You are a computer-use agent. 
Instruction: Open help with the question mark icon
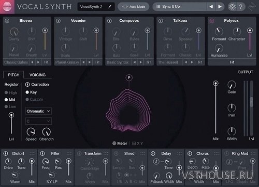(241, 7)
